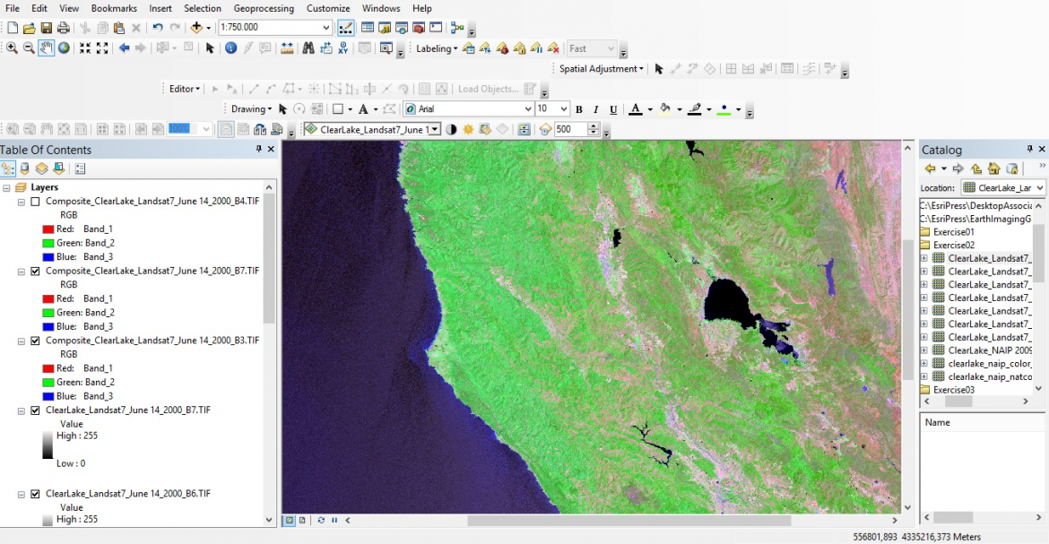Apply bold text formatting
1049x544 pixels.
(578, 109)
